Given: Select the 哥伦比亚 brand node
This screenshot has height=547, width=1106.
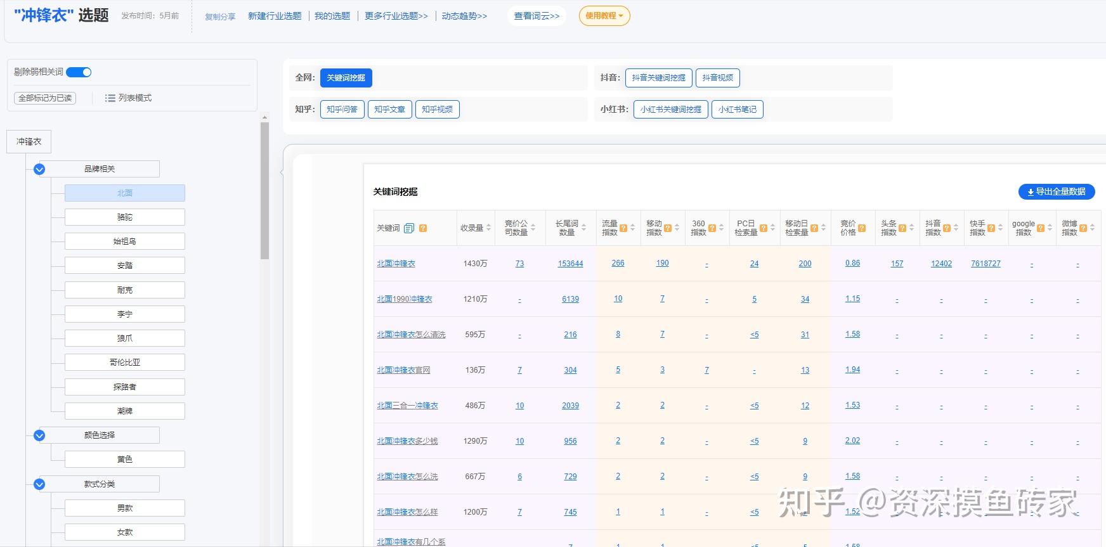Looking at the screenshot, I should point(125,363).
